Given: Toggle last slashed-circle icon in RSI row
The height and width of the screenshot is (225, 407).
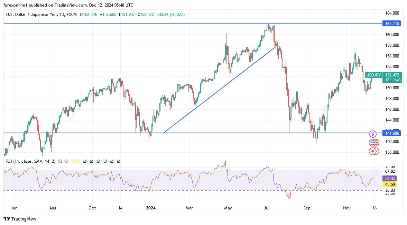Looking at the screenshot, I should point(119,161).
